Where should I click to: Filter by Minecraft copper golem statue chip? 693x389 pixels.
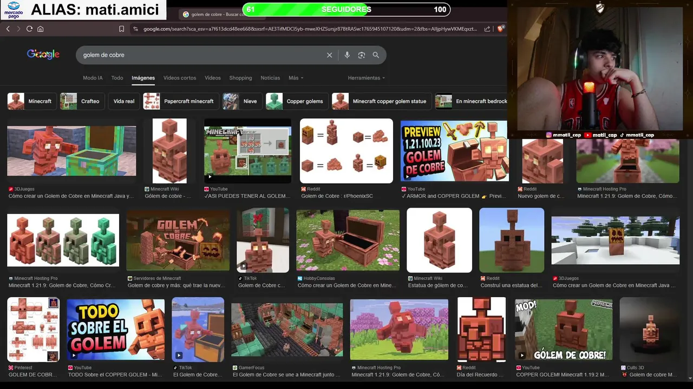tap(382, 101)
